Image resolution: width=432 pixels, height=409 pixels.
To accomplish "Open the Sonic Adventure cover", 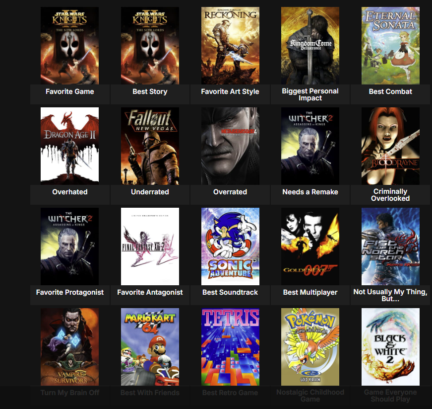I will 230,246.
